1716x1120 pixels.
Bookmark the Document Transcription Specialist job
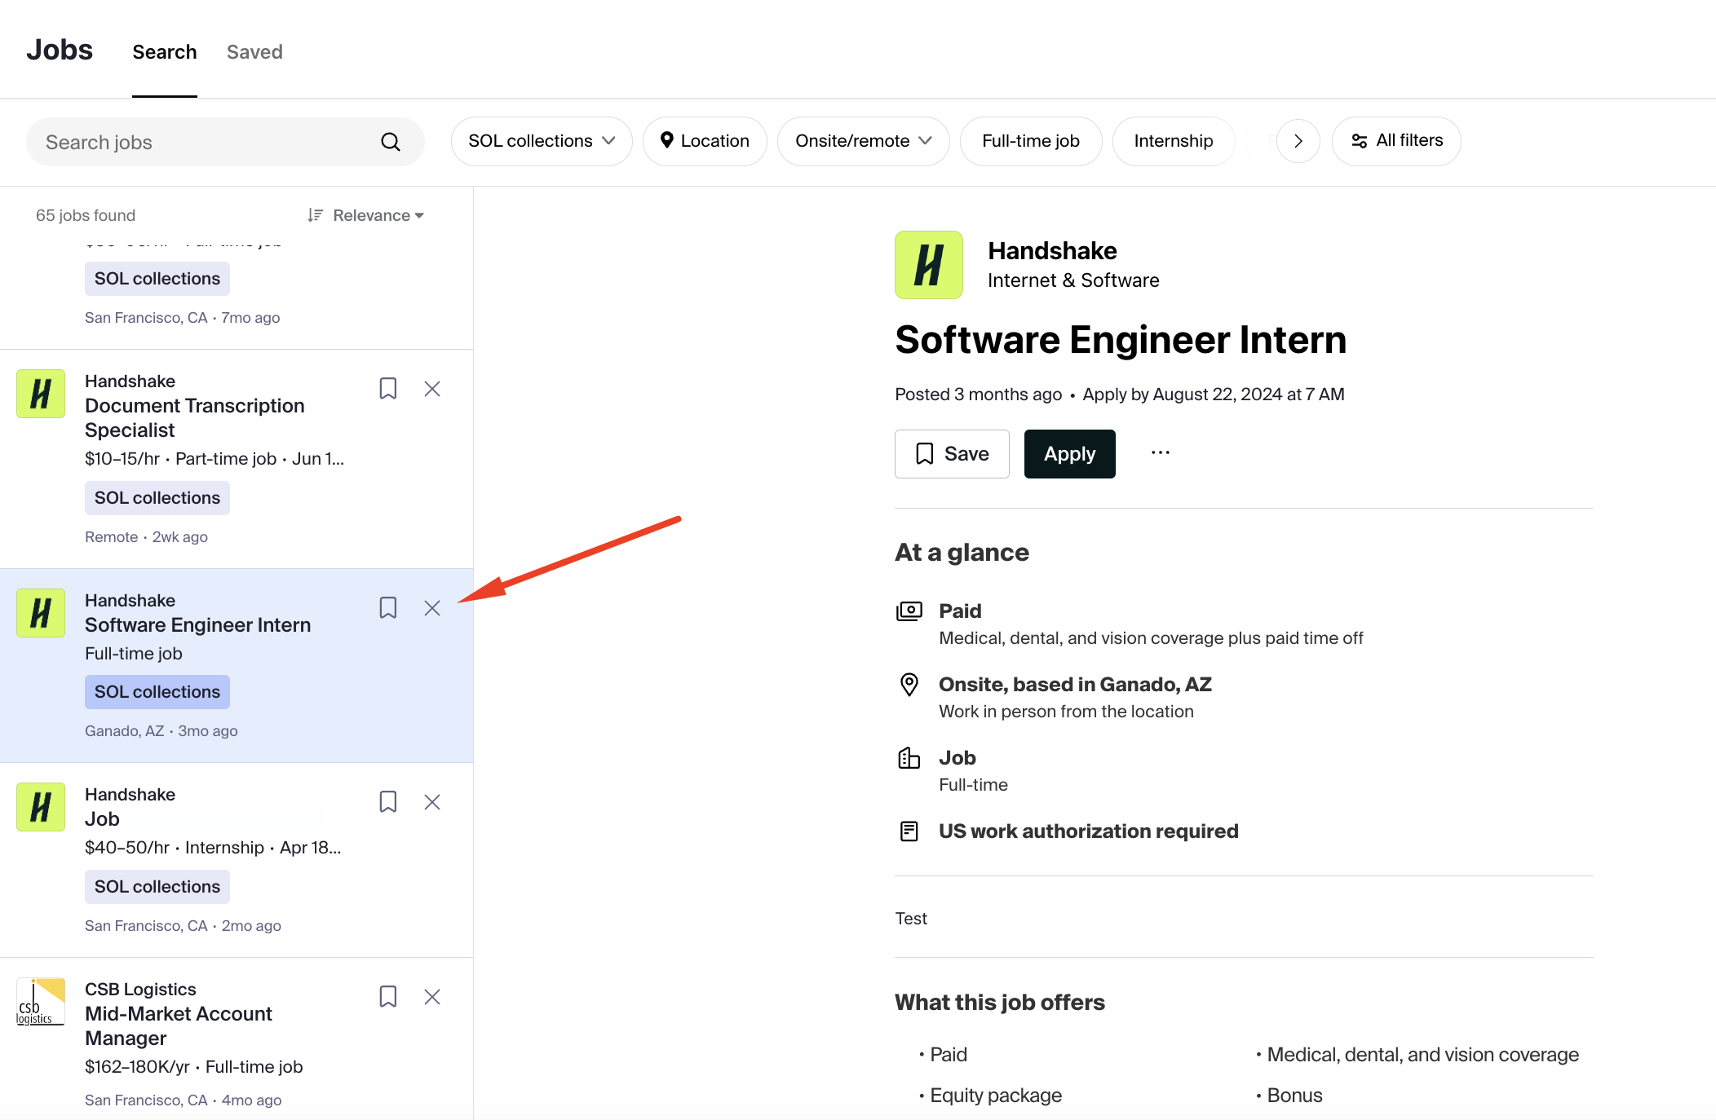[x=388, y=389]
